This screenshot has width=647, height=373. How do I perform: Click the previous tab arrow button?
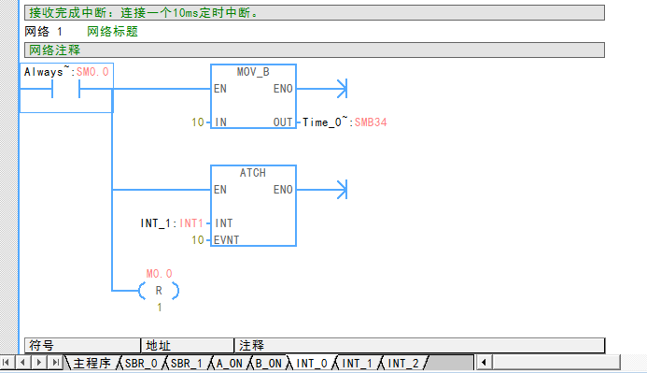click(22, 363)
